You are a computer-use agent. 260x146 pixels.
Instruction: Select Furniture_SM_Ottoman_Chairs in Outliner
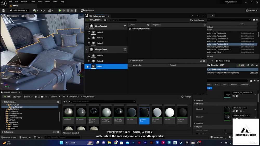[219, 47]
